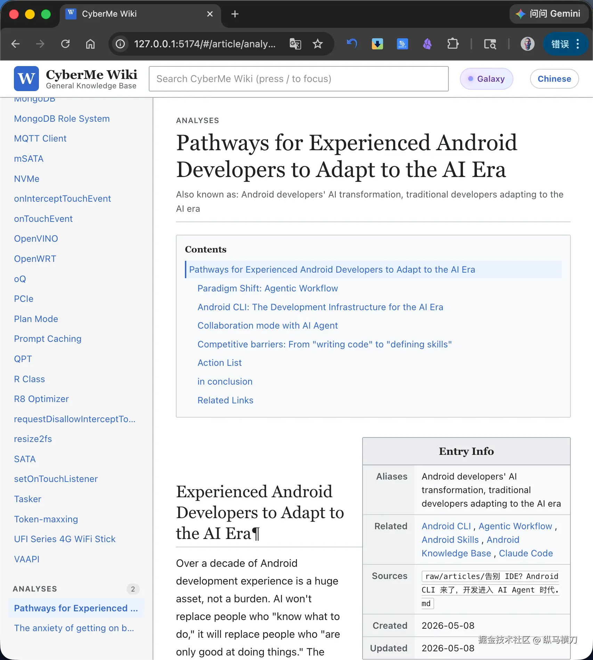Bookmark this page with the star
The image size is (593, 660).
point(318,44)
